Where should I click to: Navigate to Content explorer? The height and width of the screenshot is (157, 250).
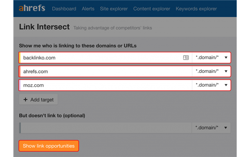152,9
